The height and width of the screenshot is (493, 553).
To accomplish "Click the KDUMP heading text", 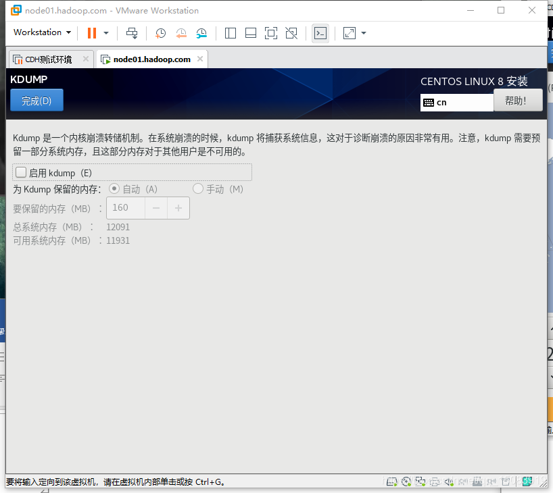I will point(28,79).
